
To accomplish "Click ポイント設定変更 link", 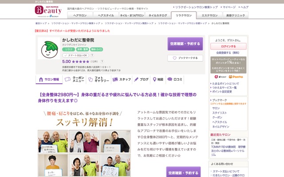I will (x=222, y=92).
